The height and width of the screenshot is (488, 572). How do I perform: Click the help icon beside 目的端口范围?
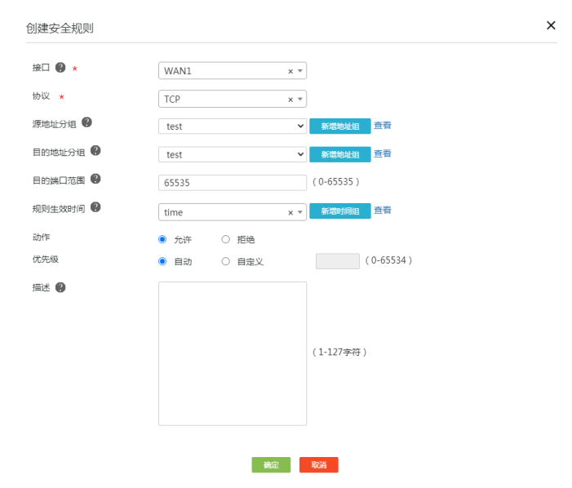coord(95,179)
